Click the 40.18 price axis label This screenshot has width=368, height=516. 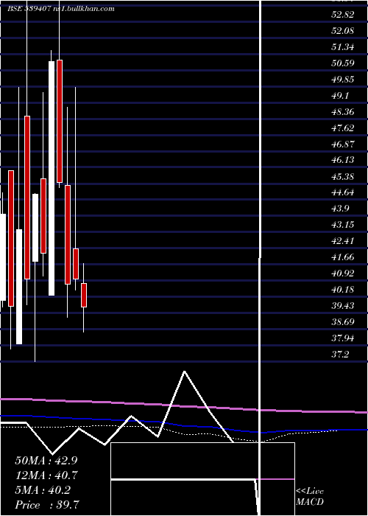[x=343, y=290]
